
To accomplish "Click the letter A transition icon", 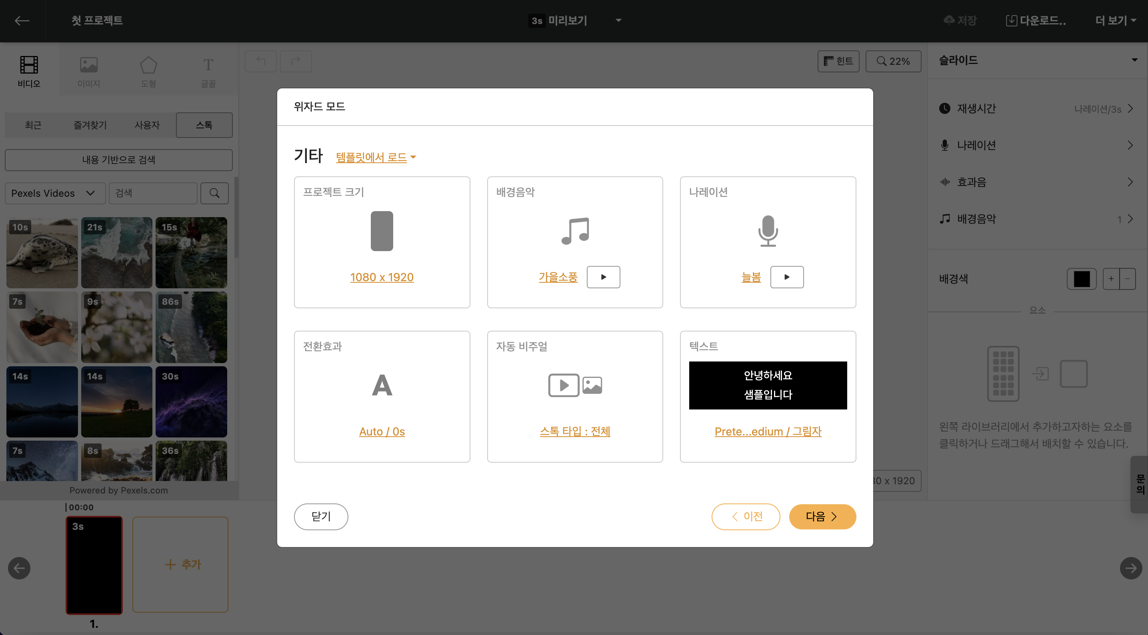I will pyautogui.click(x=382, y=385).
